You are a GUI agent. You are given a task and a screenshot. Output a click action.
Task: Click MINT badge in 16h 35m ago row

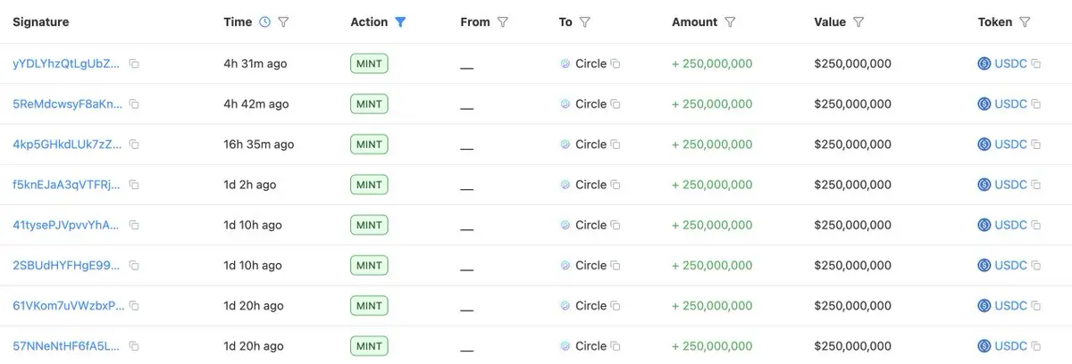point(369,145)
